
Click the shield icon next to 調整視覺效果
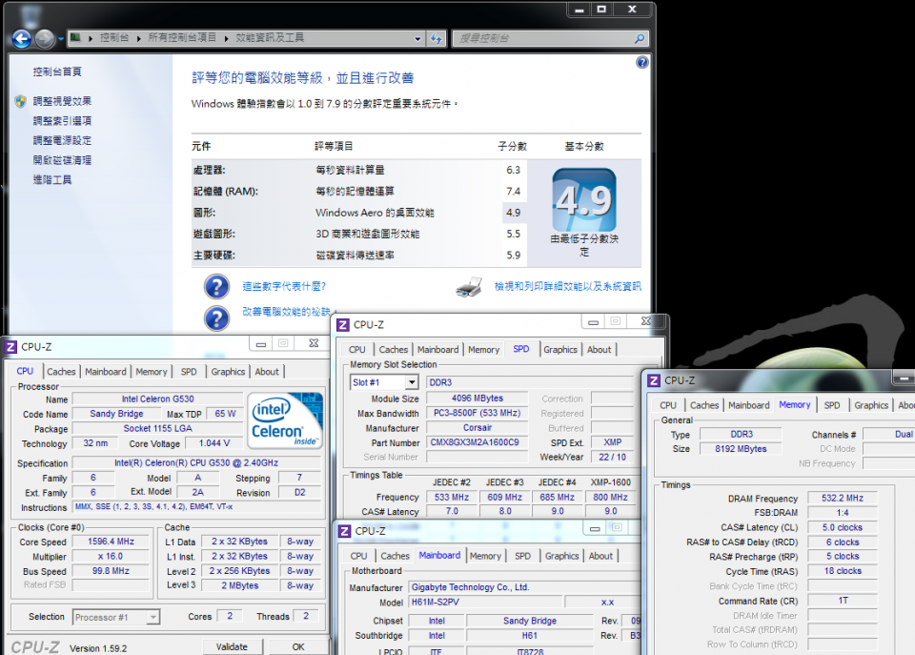tap(21, 99)
